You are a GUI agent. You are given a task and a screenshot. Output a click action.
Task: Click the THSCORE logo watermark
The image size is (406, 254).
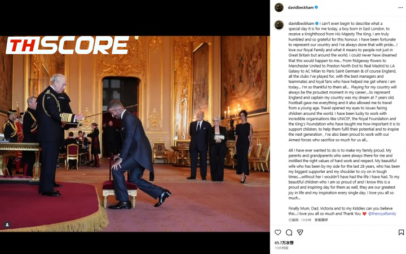click(67, 45)
